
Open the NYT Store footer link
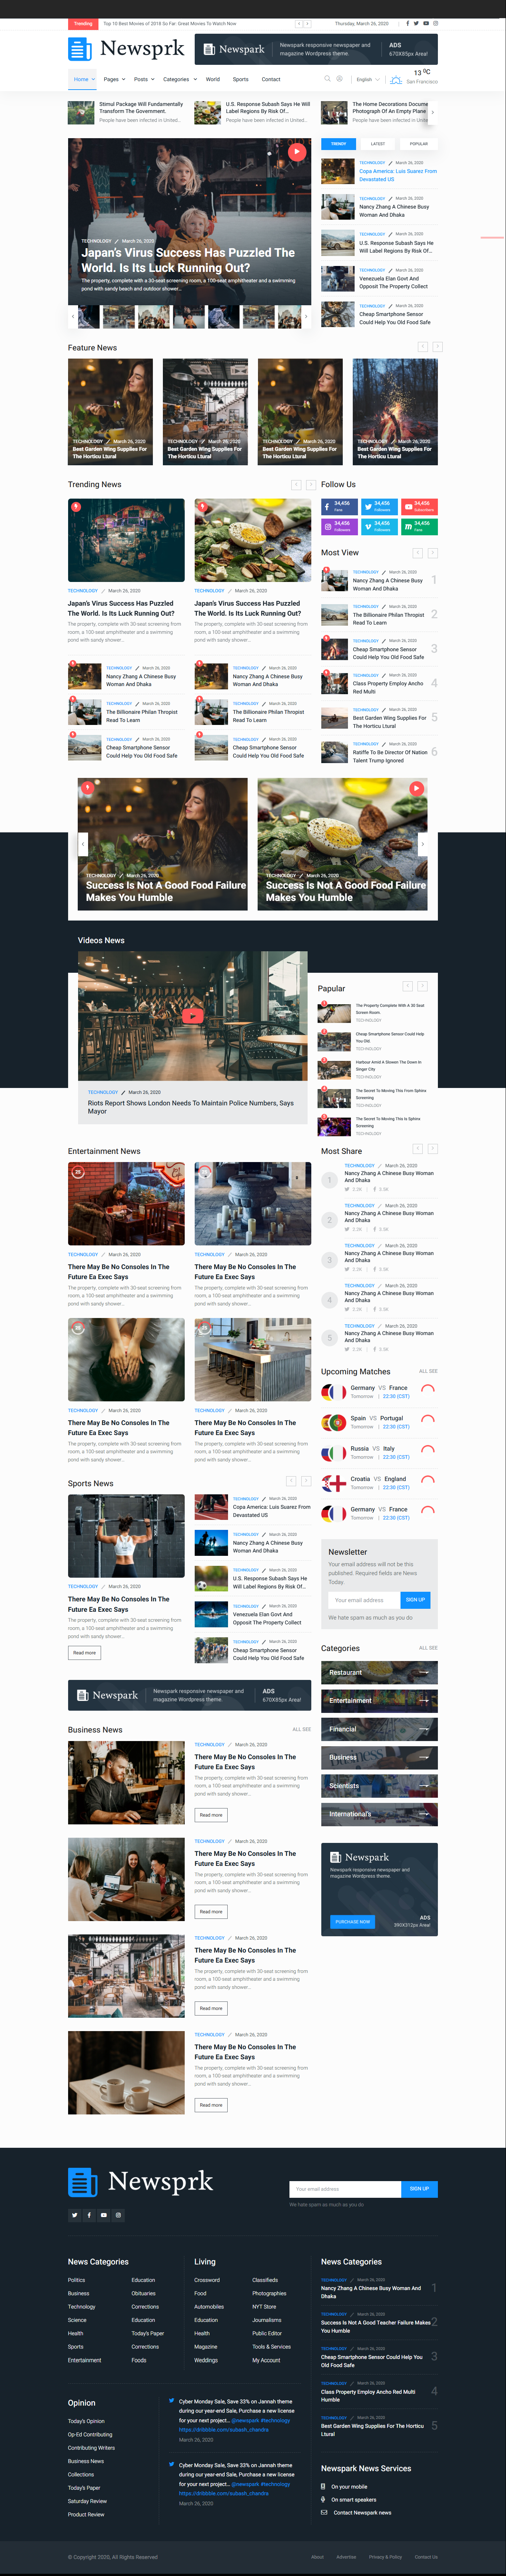coord(264,2307)
